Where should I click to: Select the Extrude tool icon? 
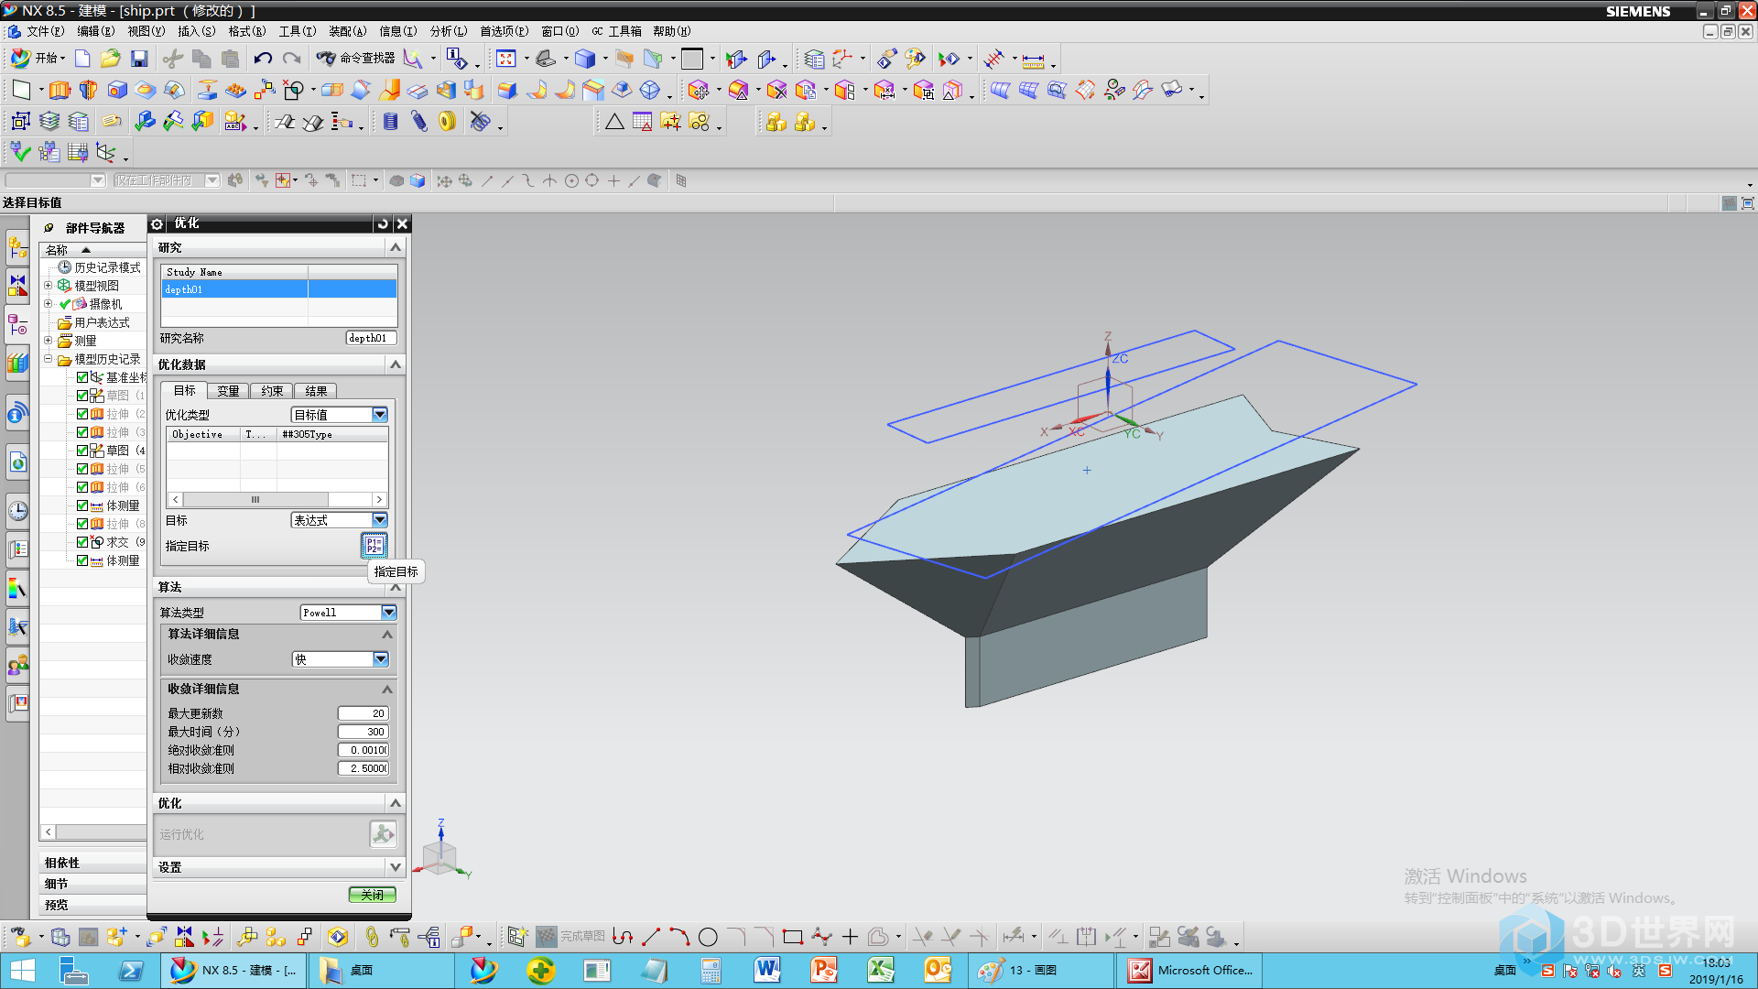pos(60,90)
